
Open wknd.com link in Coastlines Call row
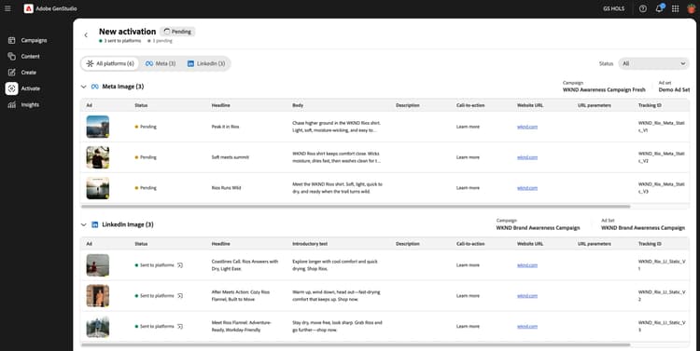[527, 265]
